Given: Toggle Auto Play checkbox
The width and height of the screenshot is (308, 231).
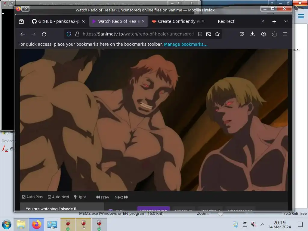Looking at the screenshot, I should [32, 197].
